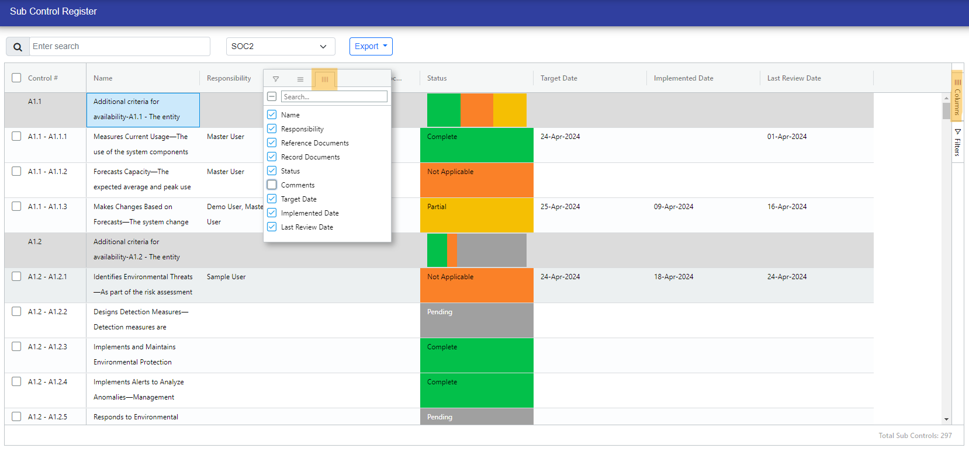
Task: Sort by the Target Date column header
Action: (559, 78)
